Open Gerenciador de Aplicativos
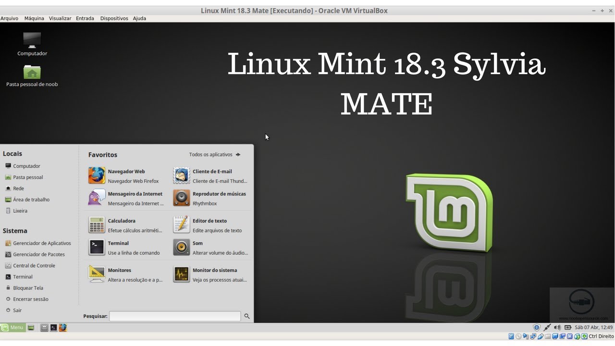This screenshot has height=346, width=615. (x=38, y=243)
